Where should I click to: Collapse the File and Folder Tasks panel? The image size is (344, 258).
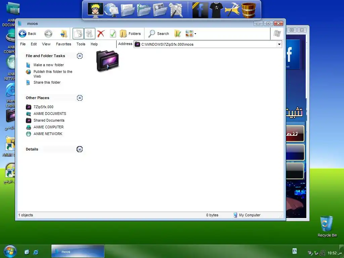click(80, 56)
